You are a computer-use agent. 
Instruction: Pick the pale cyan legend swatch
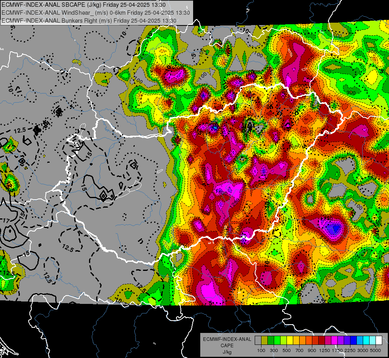[373, 340]
